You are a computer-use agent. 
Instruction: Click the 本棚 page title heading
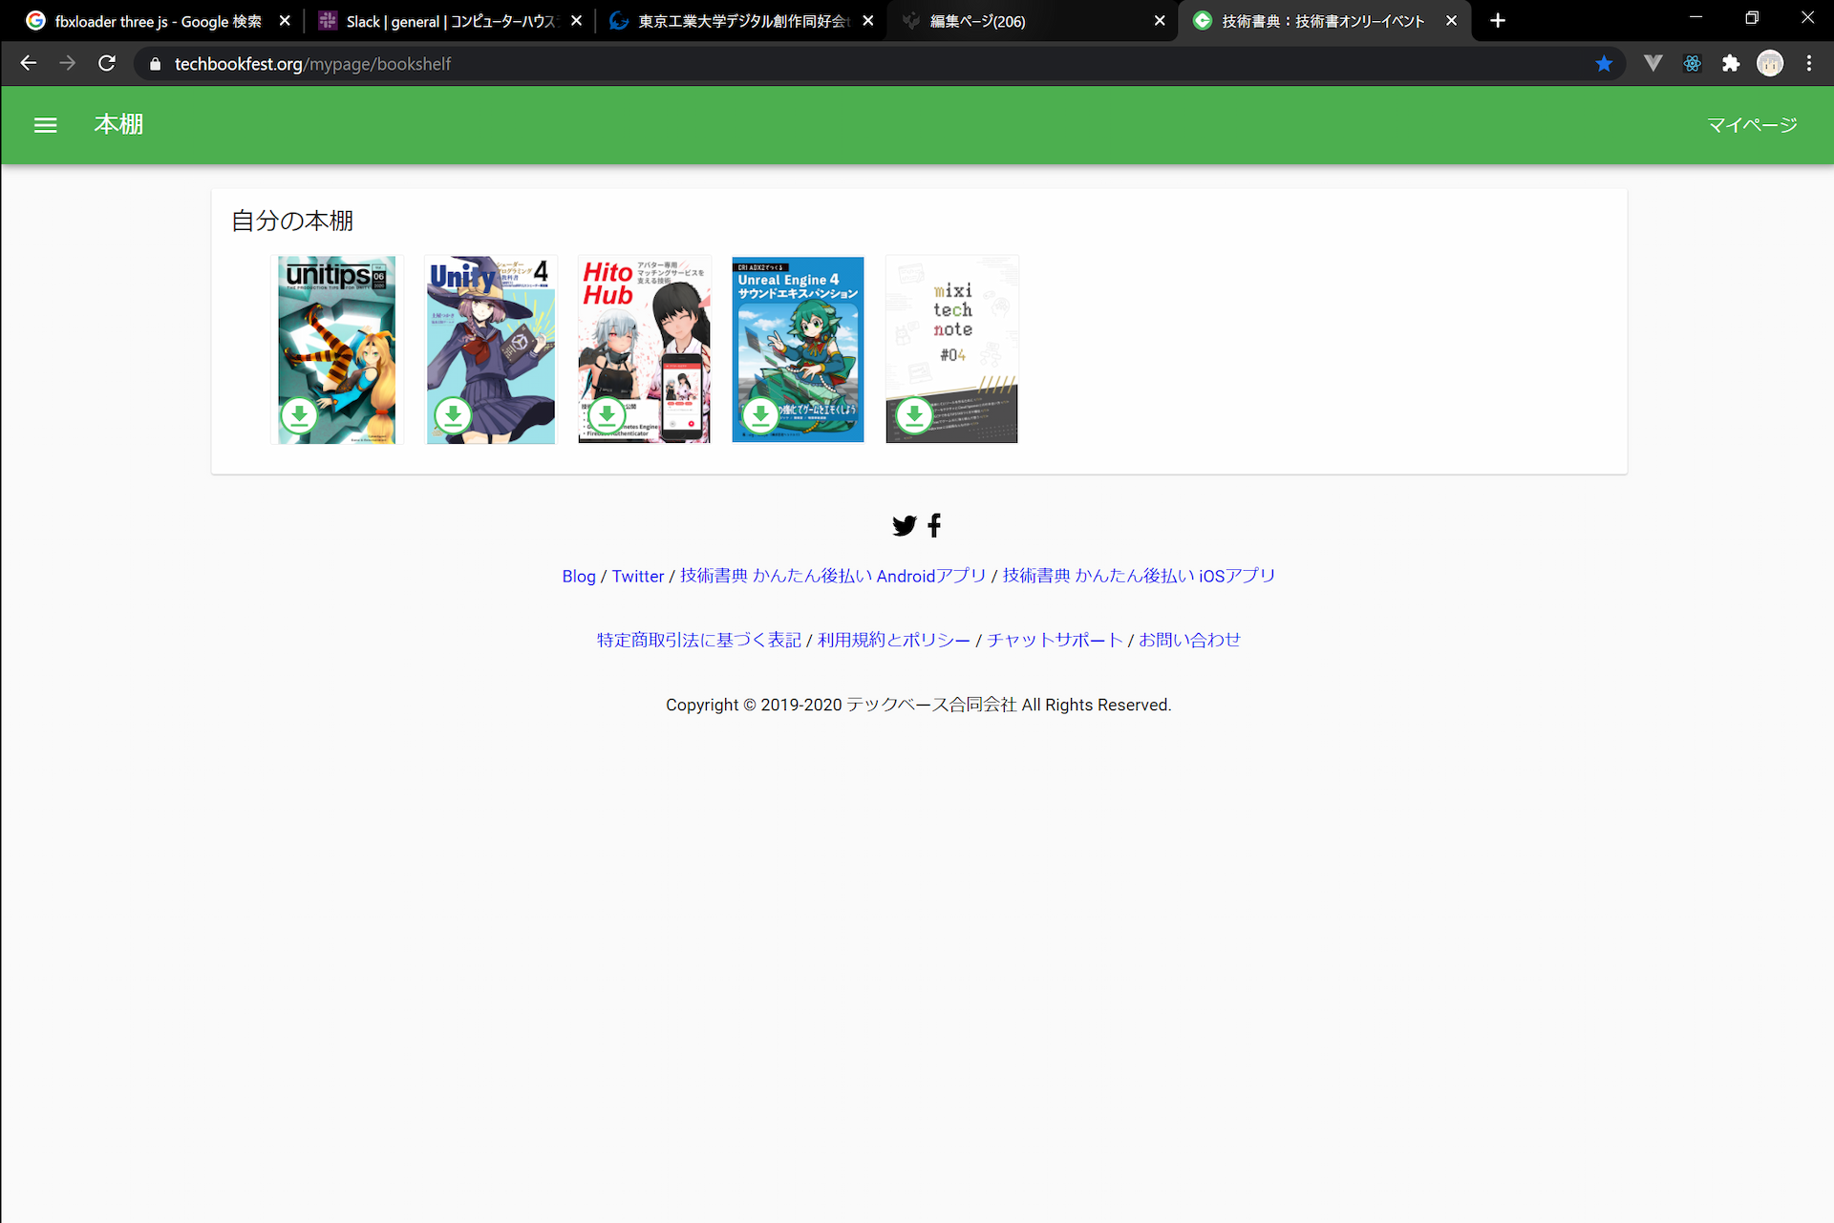pyautogui.click(x=118, y=124)
